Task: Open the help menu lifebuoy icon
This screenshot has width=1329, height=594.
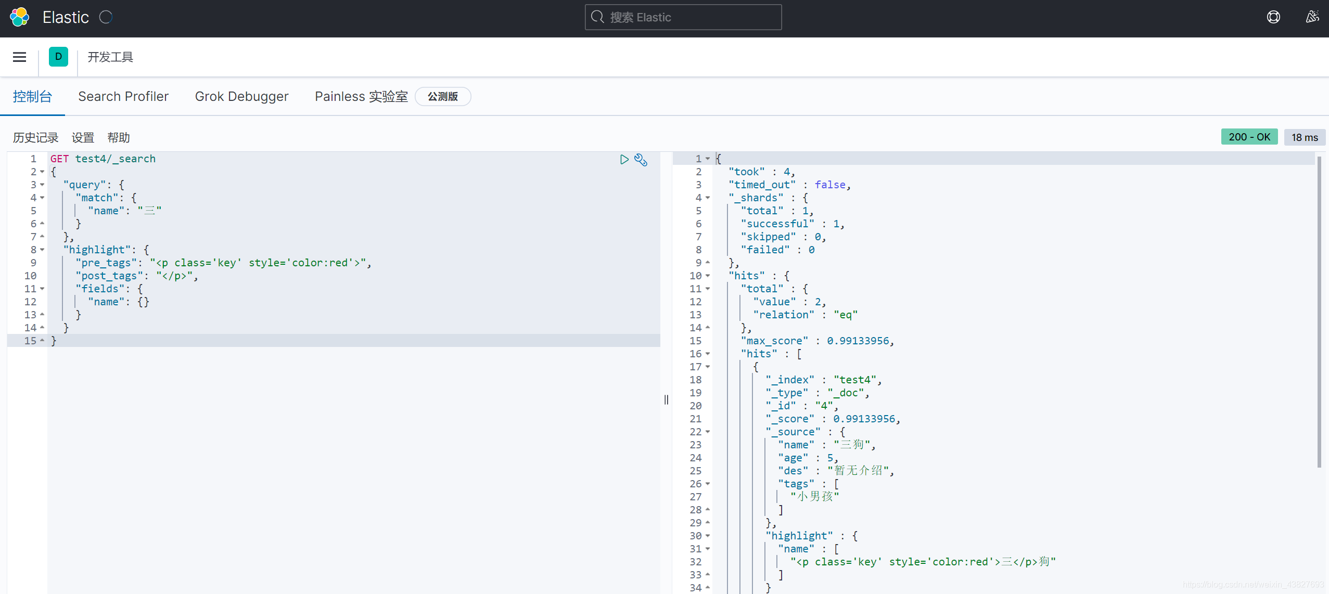Action: [x=1273, y=17]
